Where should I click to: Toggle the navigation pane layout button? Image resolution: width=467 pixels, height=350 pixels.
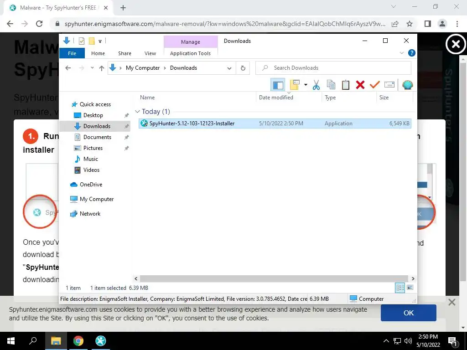click(278, 85)
